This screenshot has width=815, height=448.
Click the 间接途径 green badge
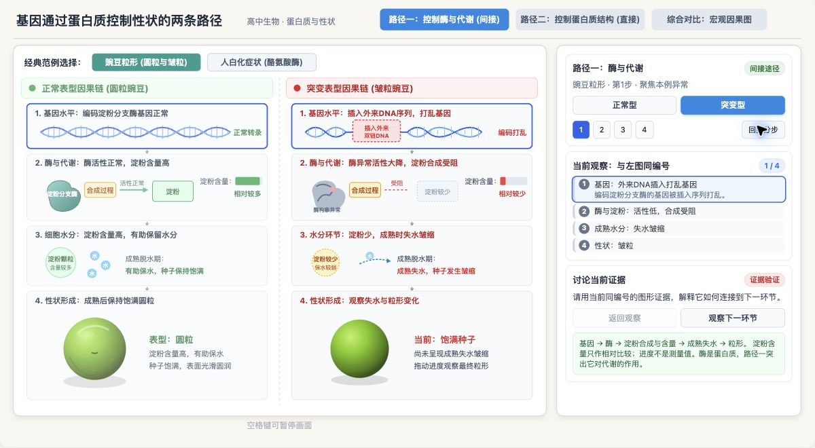point(764,68)
